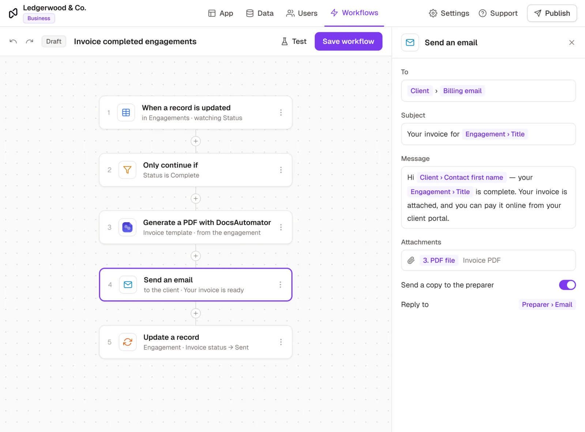Click the sync icon on step 5

point(128,342)
